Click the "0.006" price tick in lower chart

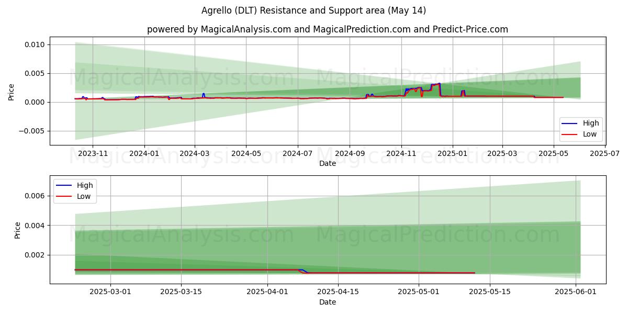tap(36, 196)
